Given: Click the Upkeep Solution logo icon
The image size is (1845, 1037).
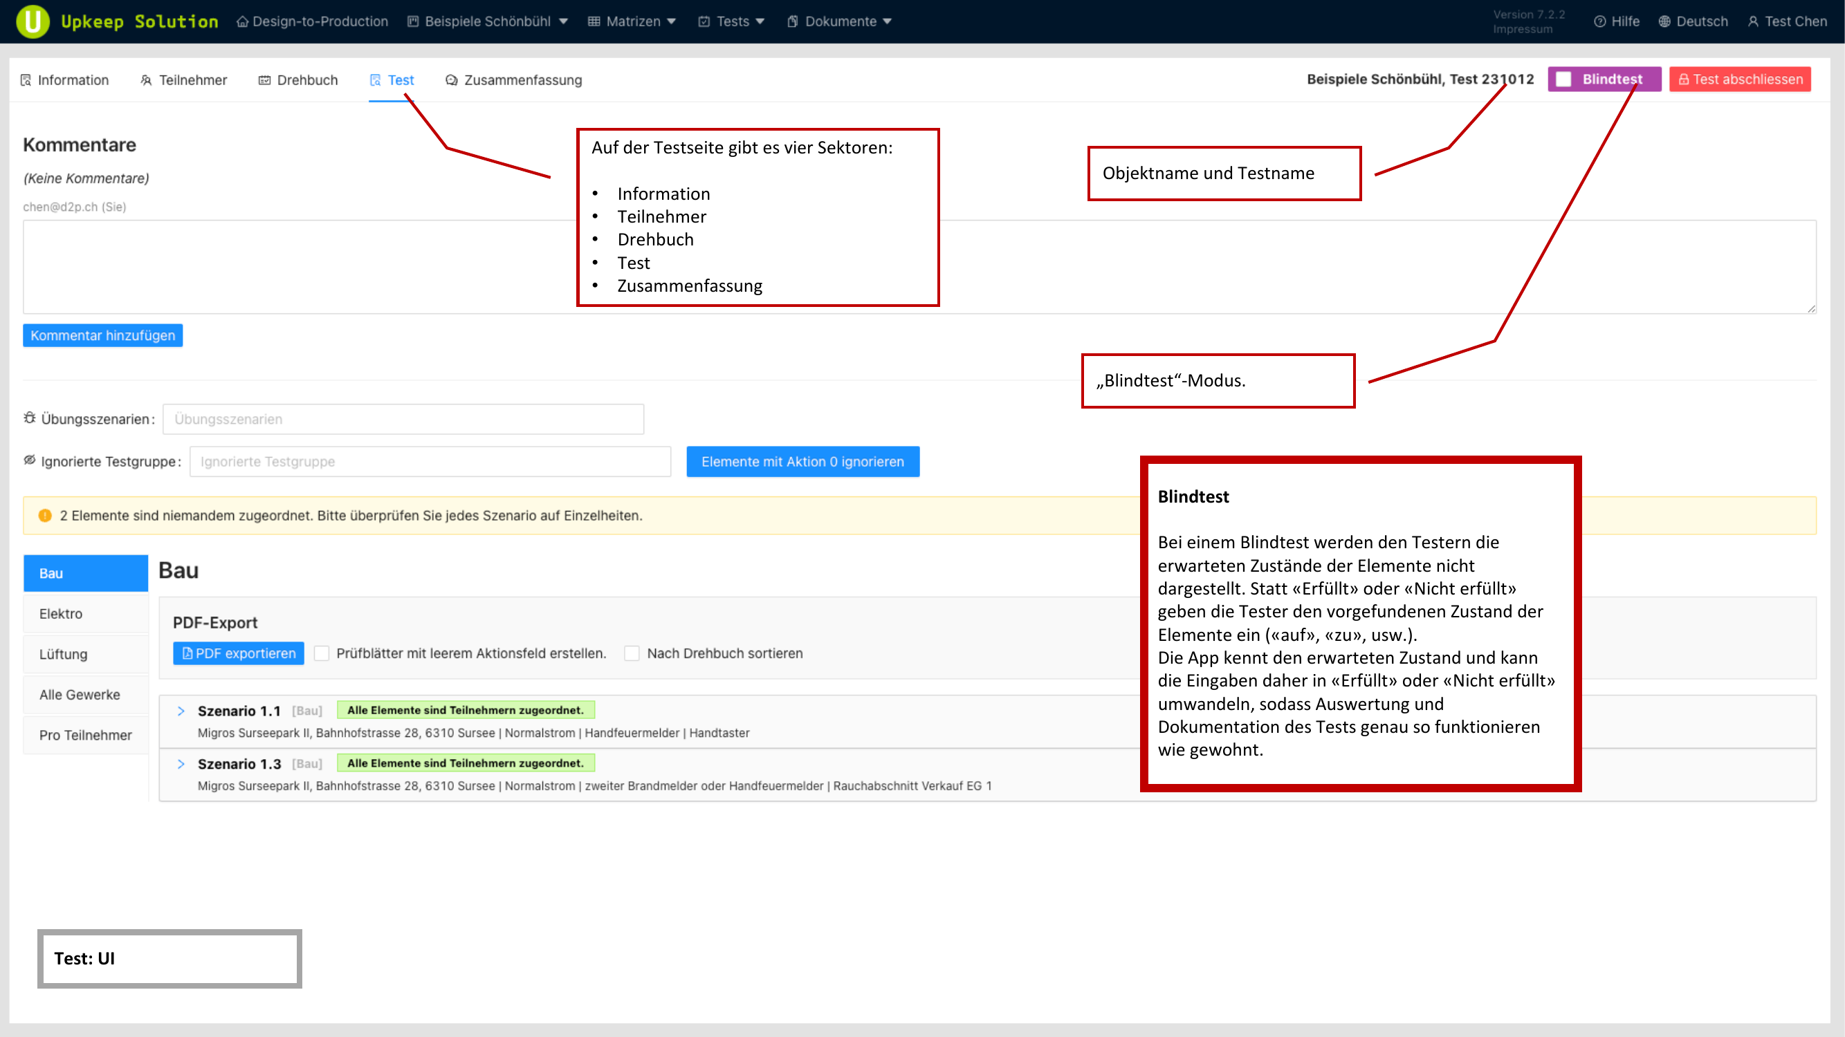Looking at the screenshot, I should tap(33, 21).
